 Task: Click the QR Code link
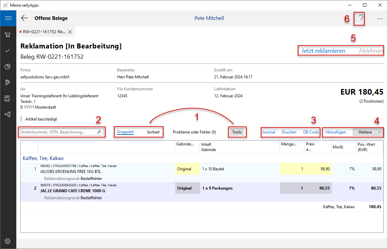[x=311, y=132]
